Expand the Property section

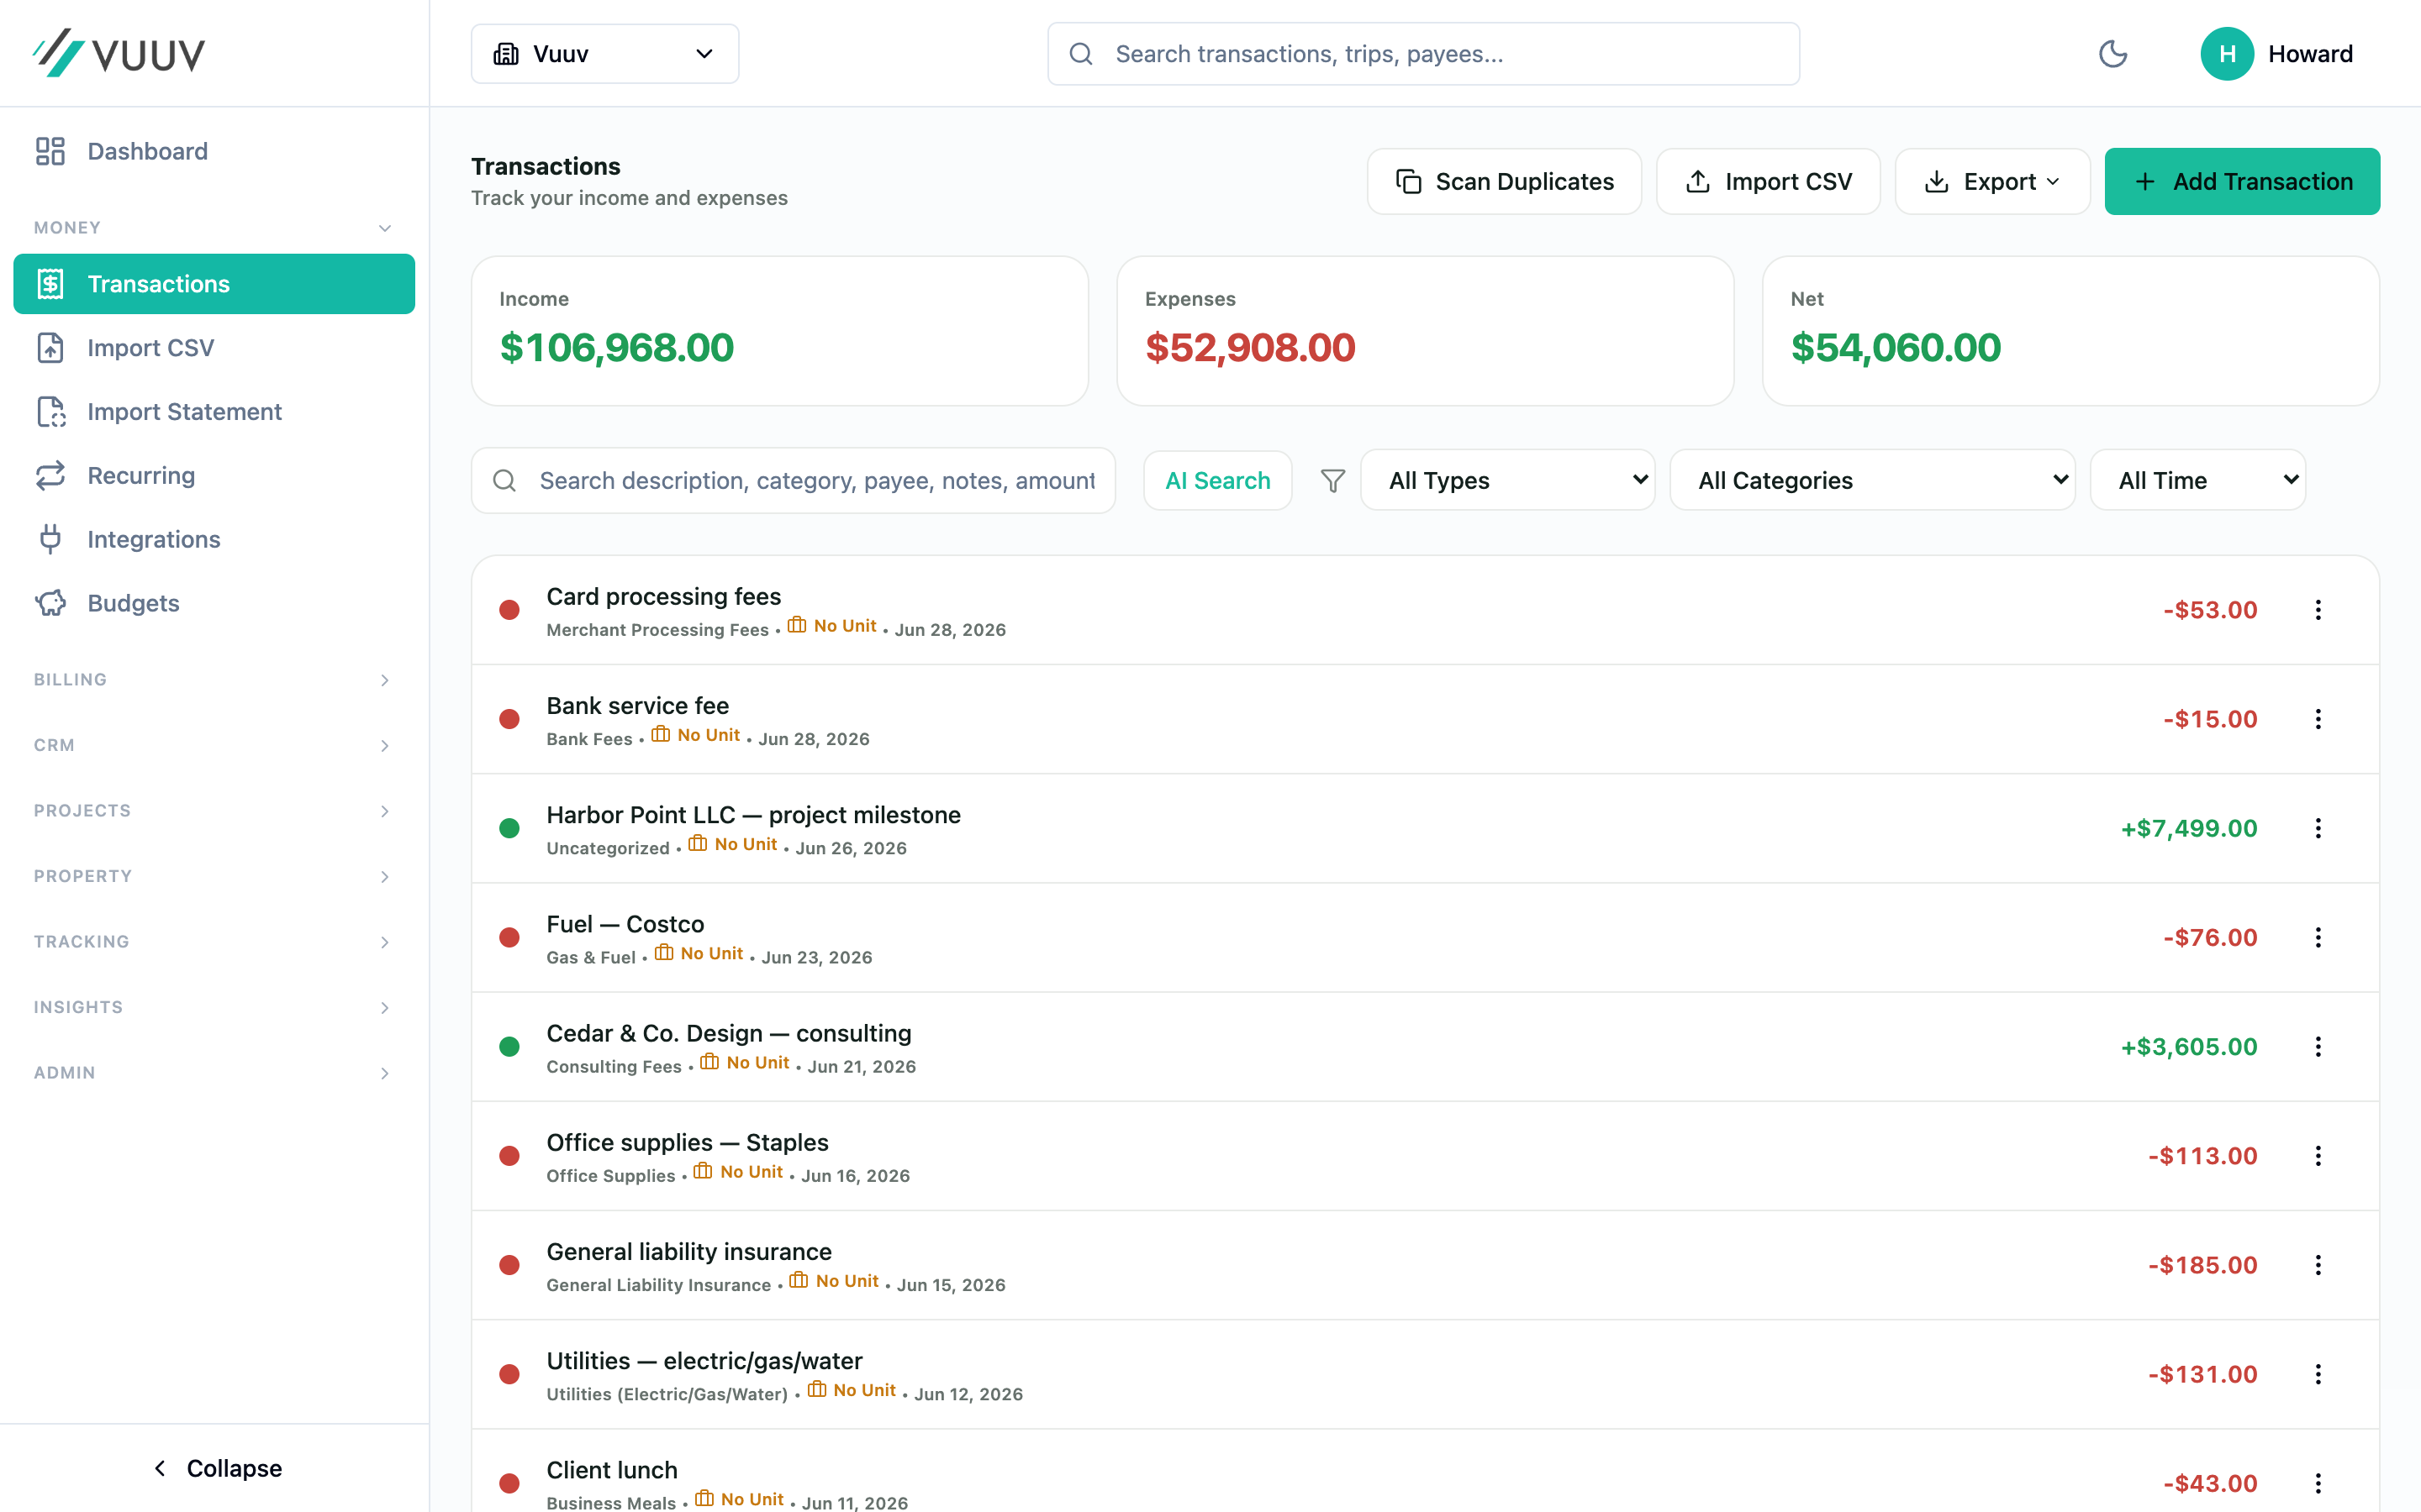(x=214, y=876)
